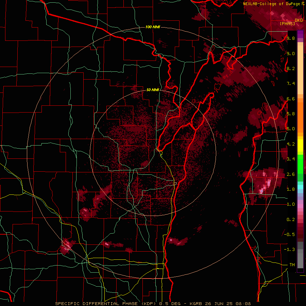The width and height of the screenshot is (306, 306).
Task: Pick the purple band atop the color scale
Action: [x=300, y=34]
